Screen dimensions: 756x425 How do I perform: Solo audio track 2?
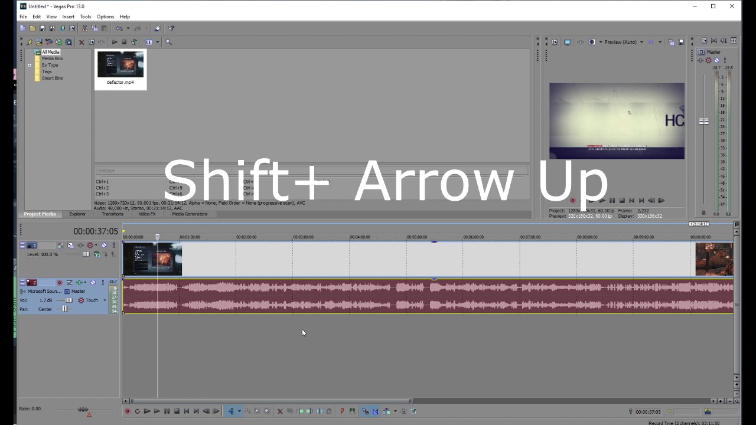tap(102, 283)
